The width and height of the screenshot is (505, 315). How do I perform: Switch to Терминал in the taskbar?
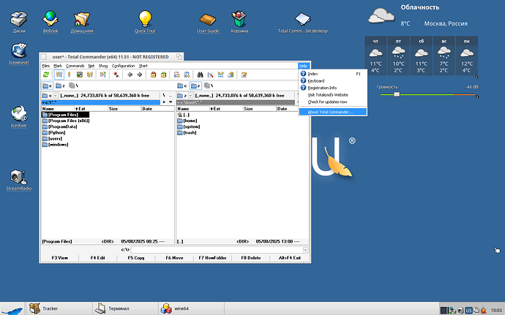click(x=125, y=308)
